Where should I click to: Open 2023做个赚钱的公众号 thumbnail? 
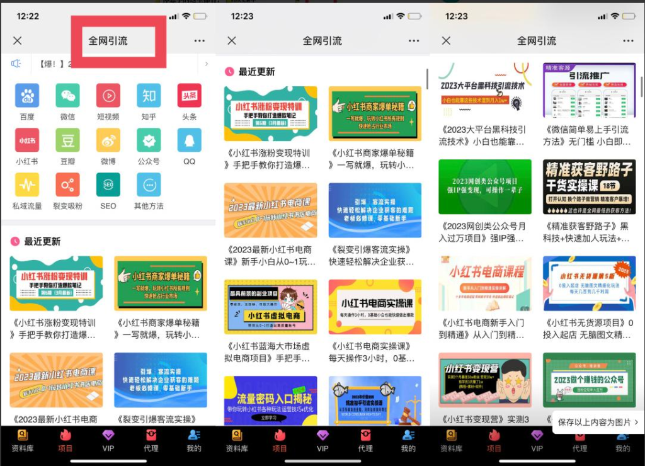[590, 380]
